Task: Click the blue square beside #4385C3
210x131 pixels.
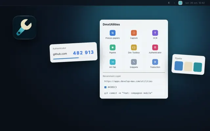Action: click(105, 87)
